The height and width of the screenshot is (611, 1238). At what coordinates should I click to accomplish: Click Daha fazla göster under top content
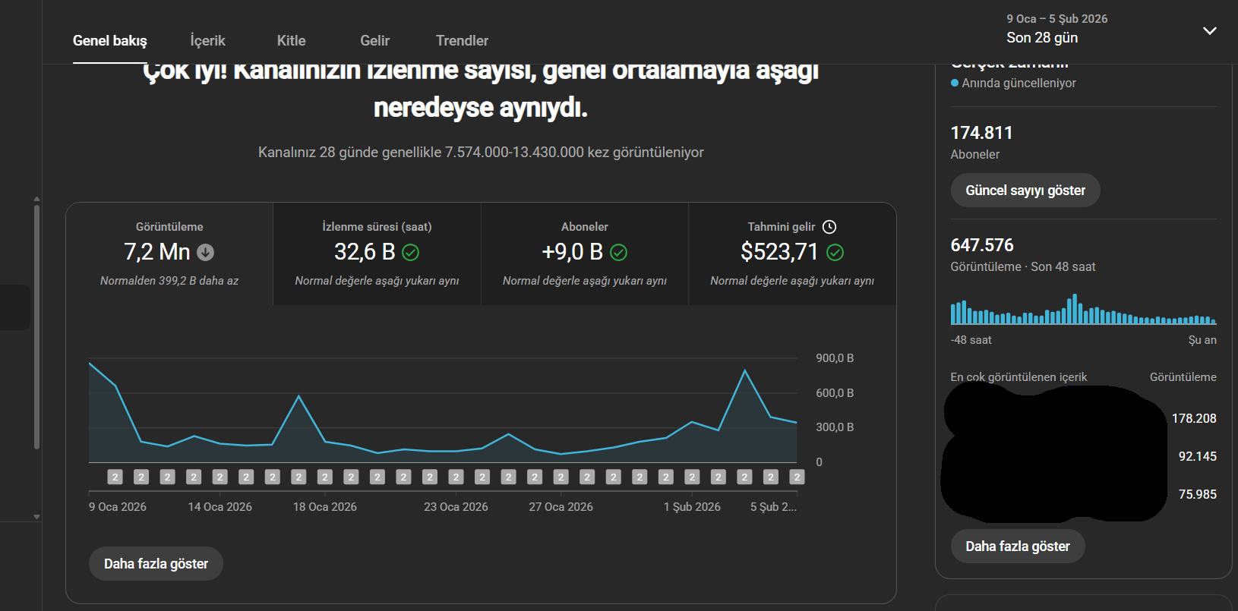click(1017, 546)
